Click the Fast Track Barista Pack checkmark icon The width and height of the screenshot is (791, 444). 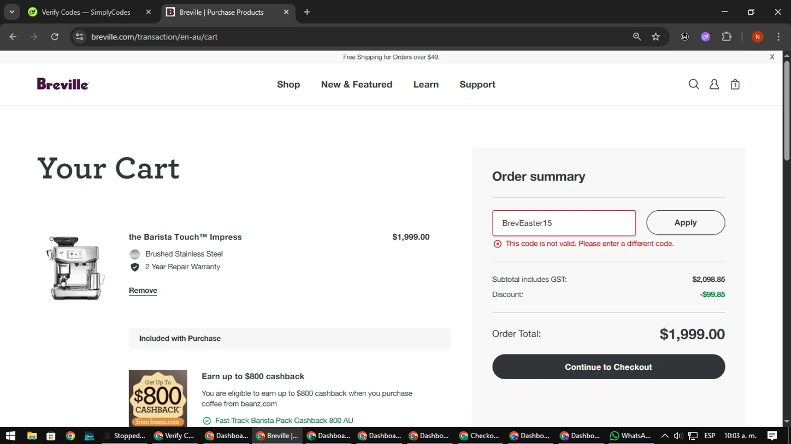point(207,420)
